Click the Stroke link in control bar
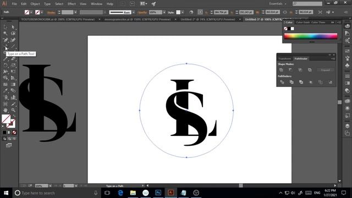The width and height of the screenshot is (352, 198). point(51,13)
